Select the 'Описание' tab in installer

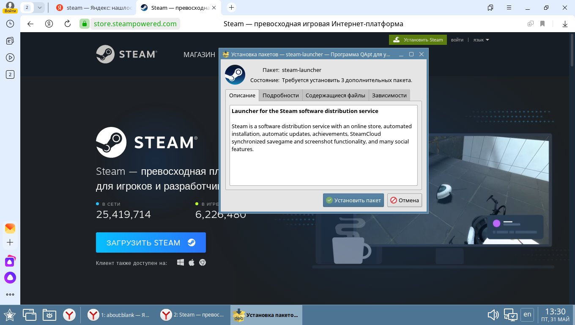pos(242,95)
